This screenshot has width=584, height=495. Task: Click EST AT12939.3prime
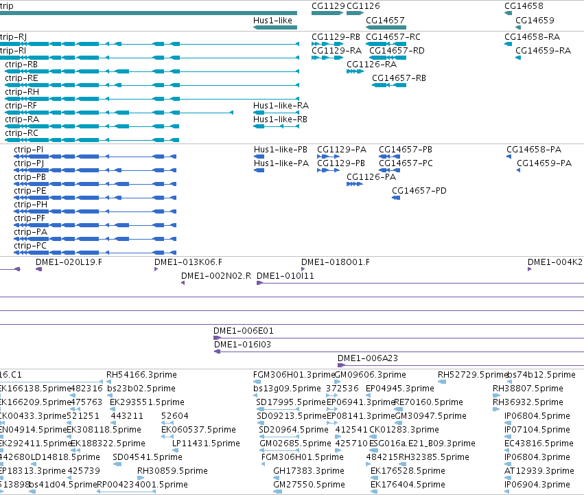point(539,471)
